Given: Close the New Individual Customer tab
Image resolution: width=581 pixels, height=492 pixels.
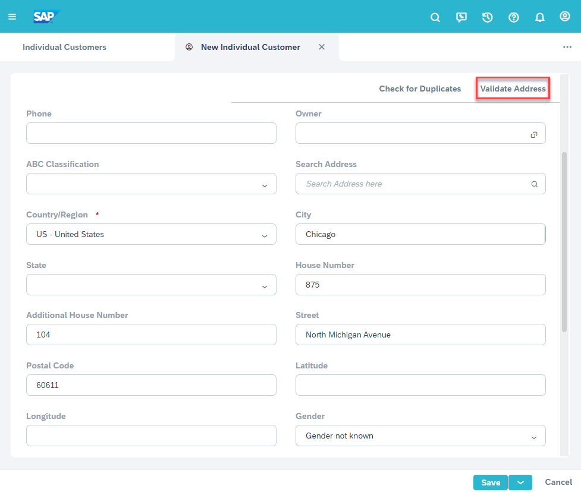Looking at the screenshot, I should [x=322, y=47].
